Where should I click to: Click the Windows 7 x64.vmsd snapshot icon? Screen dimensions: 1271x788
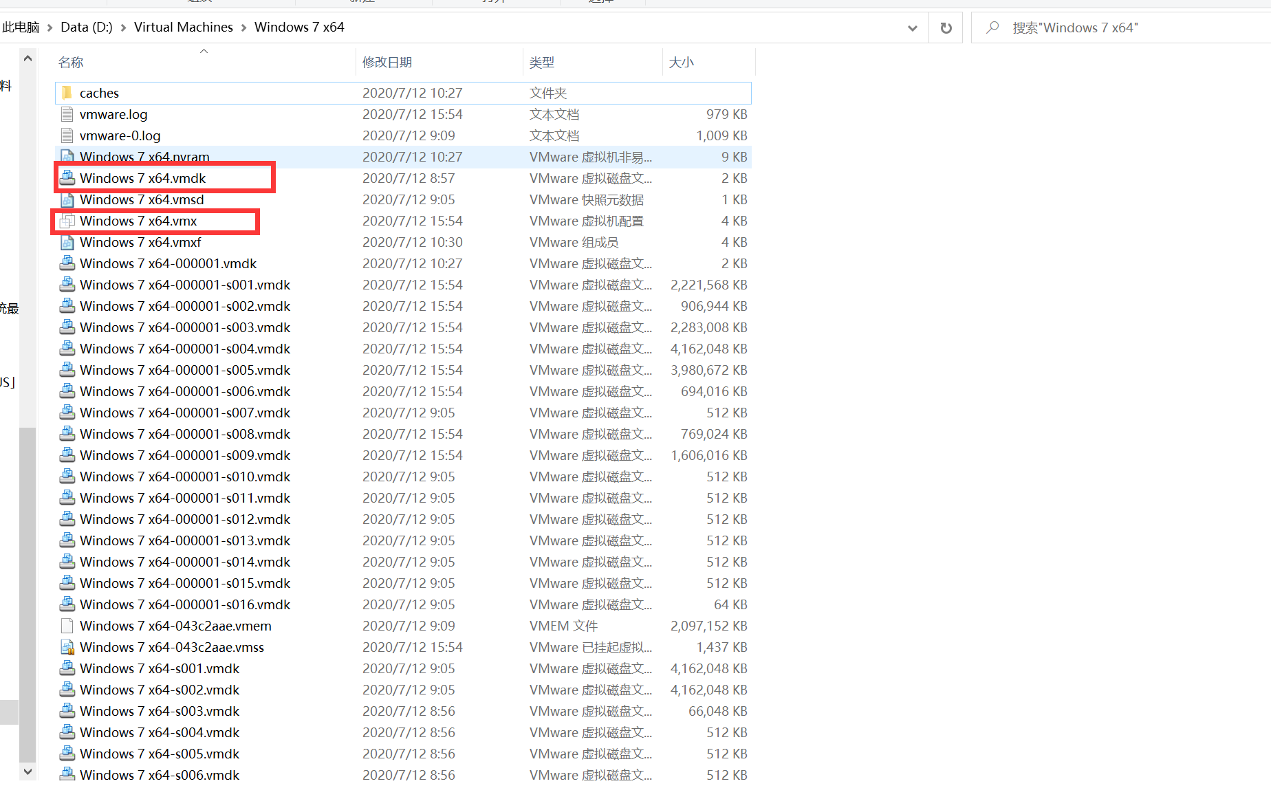(x=67, y=199)
